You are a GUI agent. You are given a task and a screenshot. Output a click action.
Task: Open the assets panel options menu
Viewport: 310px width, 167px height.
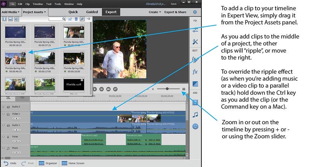pyautogui.click(x=88, y=19)
